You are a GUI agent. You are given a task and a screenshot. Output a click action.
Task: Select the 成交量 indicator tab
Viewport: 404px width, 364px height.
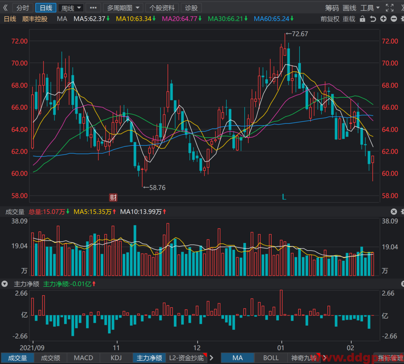(17, 358)
